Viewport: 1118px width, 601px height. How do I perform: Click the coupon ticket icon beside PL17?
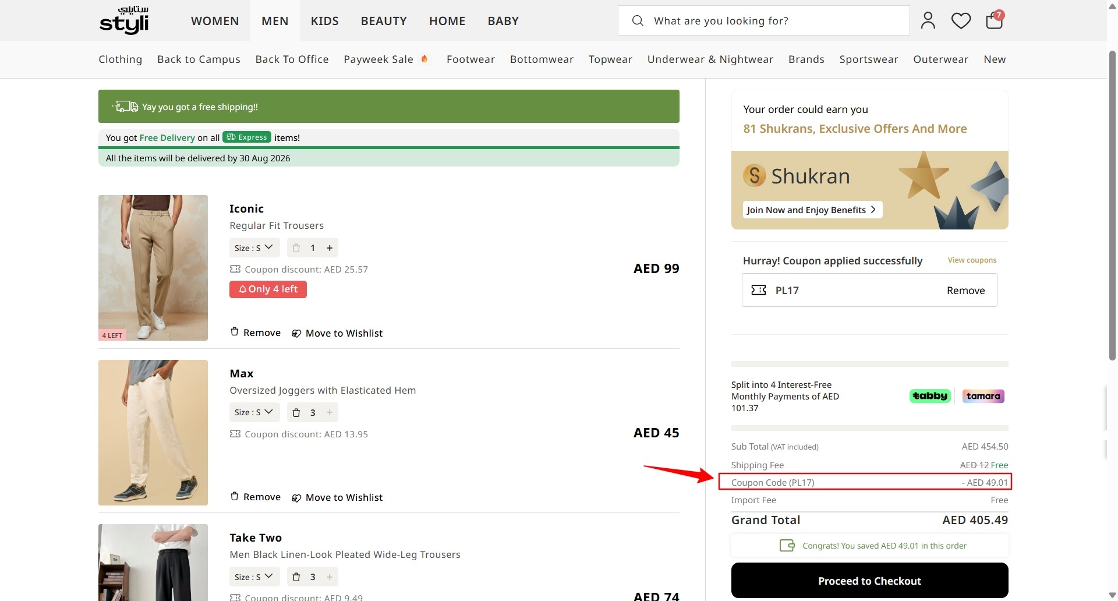[759, 290]
